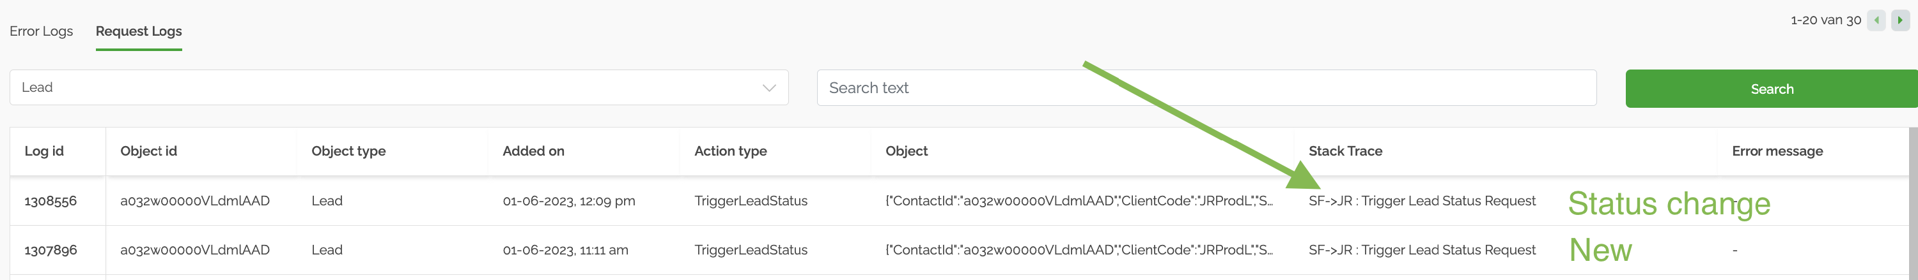This screenshot has height=280, width=1918.
Task: Open log entry 1307896
Action: pyautogui.click(x=51, y=249)
